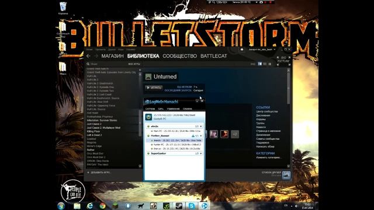Open the BATTLECAT profile tab
The width and height of the screenshot is (374, 210).
click(x=214, y=56)
